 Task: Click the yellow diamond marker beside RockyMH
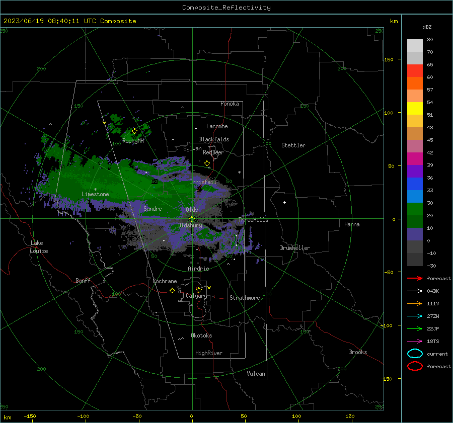coord(134,131)
